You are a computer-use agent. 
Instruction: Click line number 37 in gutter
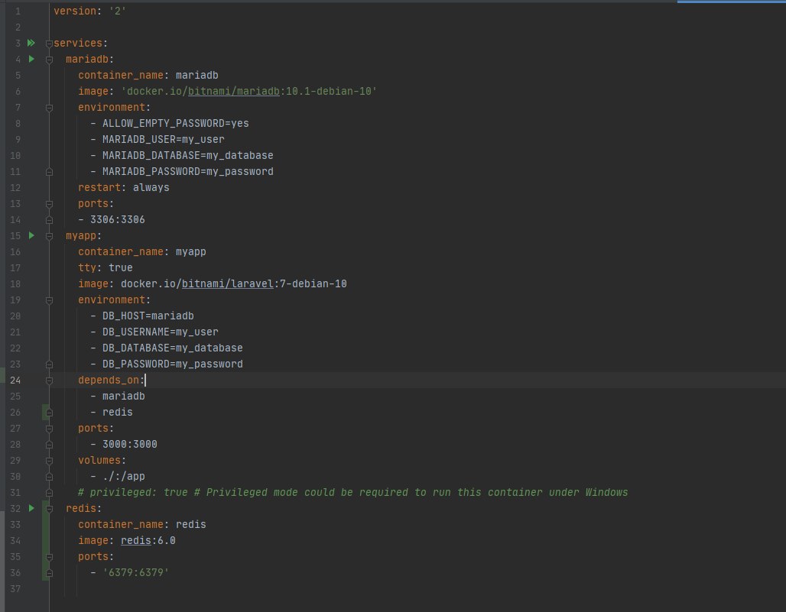[15, 588]
